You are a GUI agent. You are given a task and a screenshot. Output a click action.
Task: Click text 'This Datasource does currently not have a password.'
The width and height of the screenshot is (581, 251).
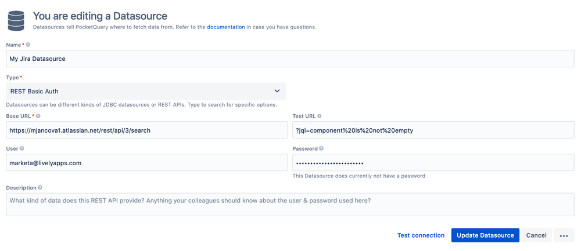tap(360, 176)
